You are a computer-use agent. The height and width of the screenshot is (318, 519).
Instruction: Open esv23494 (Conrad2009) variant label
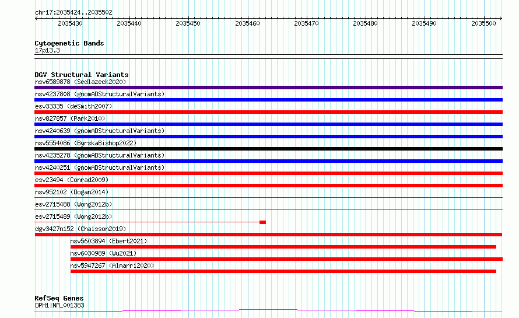click(x=72, y=180)
